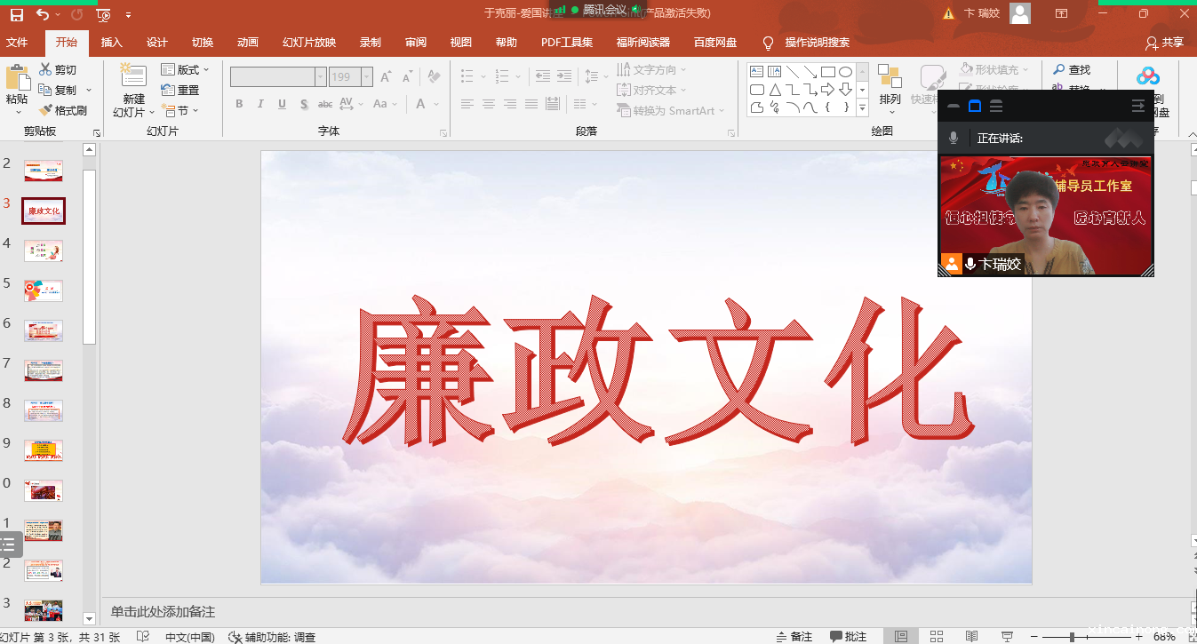
Task: Open the File (文件) menu
Action: [x=17, y=43]
